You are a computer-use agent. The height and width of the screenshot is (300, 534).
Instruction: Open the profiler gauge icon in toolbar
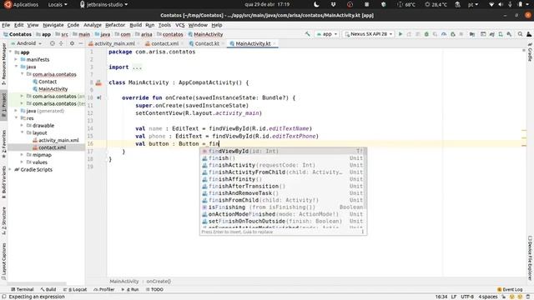[443, 34]
